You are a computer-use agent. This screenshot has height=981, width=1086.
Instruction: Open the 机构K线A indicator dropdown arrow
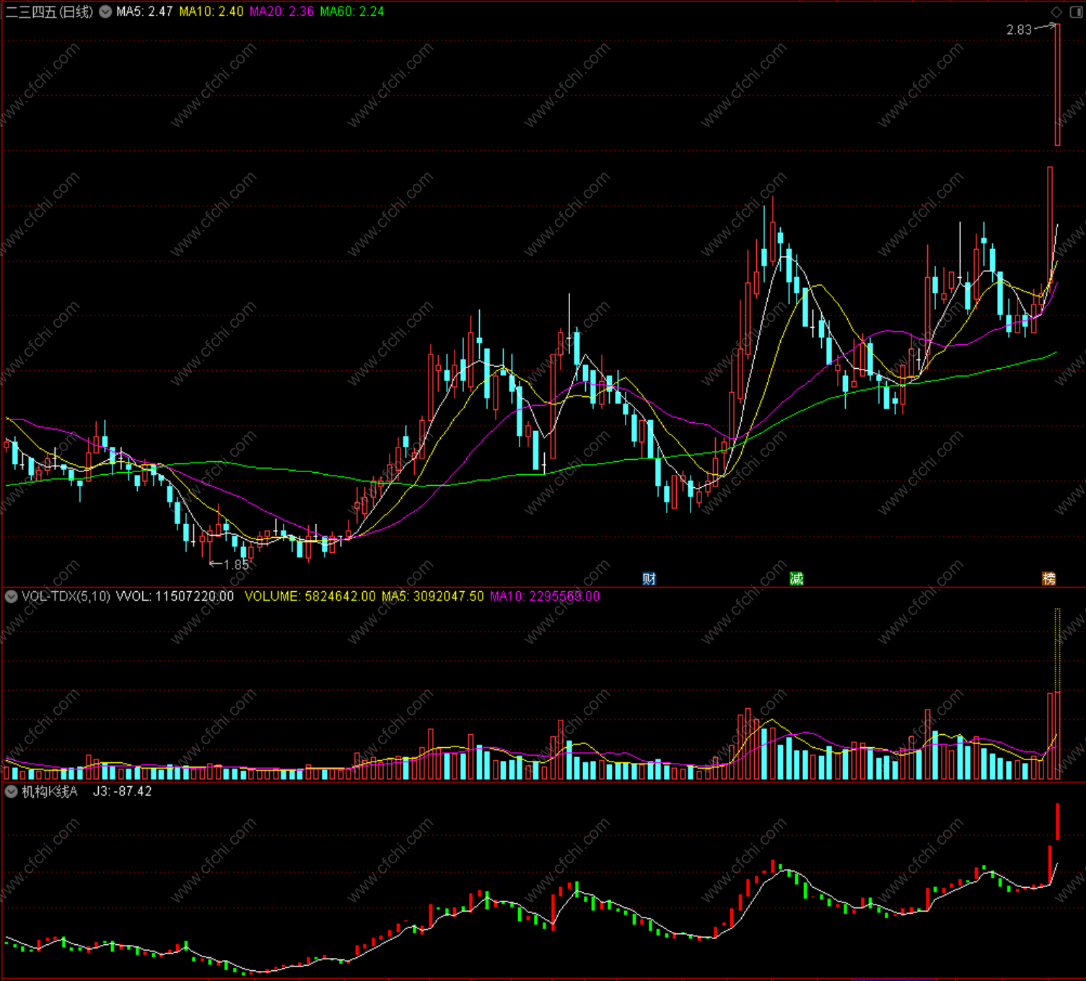point(11,791)
